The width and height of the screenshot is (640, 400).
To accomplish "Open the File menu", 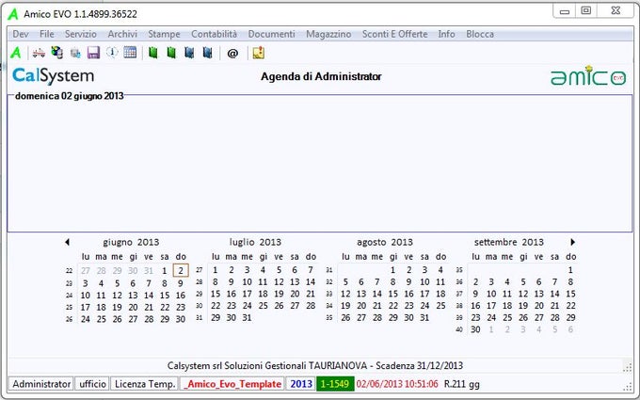I will pos(46,34).
